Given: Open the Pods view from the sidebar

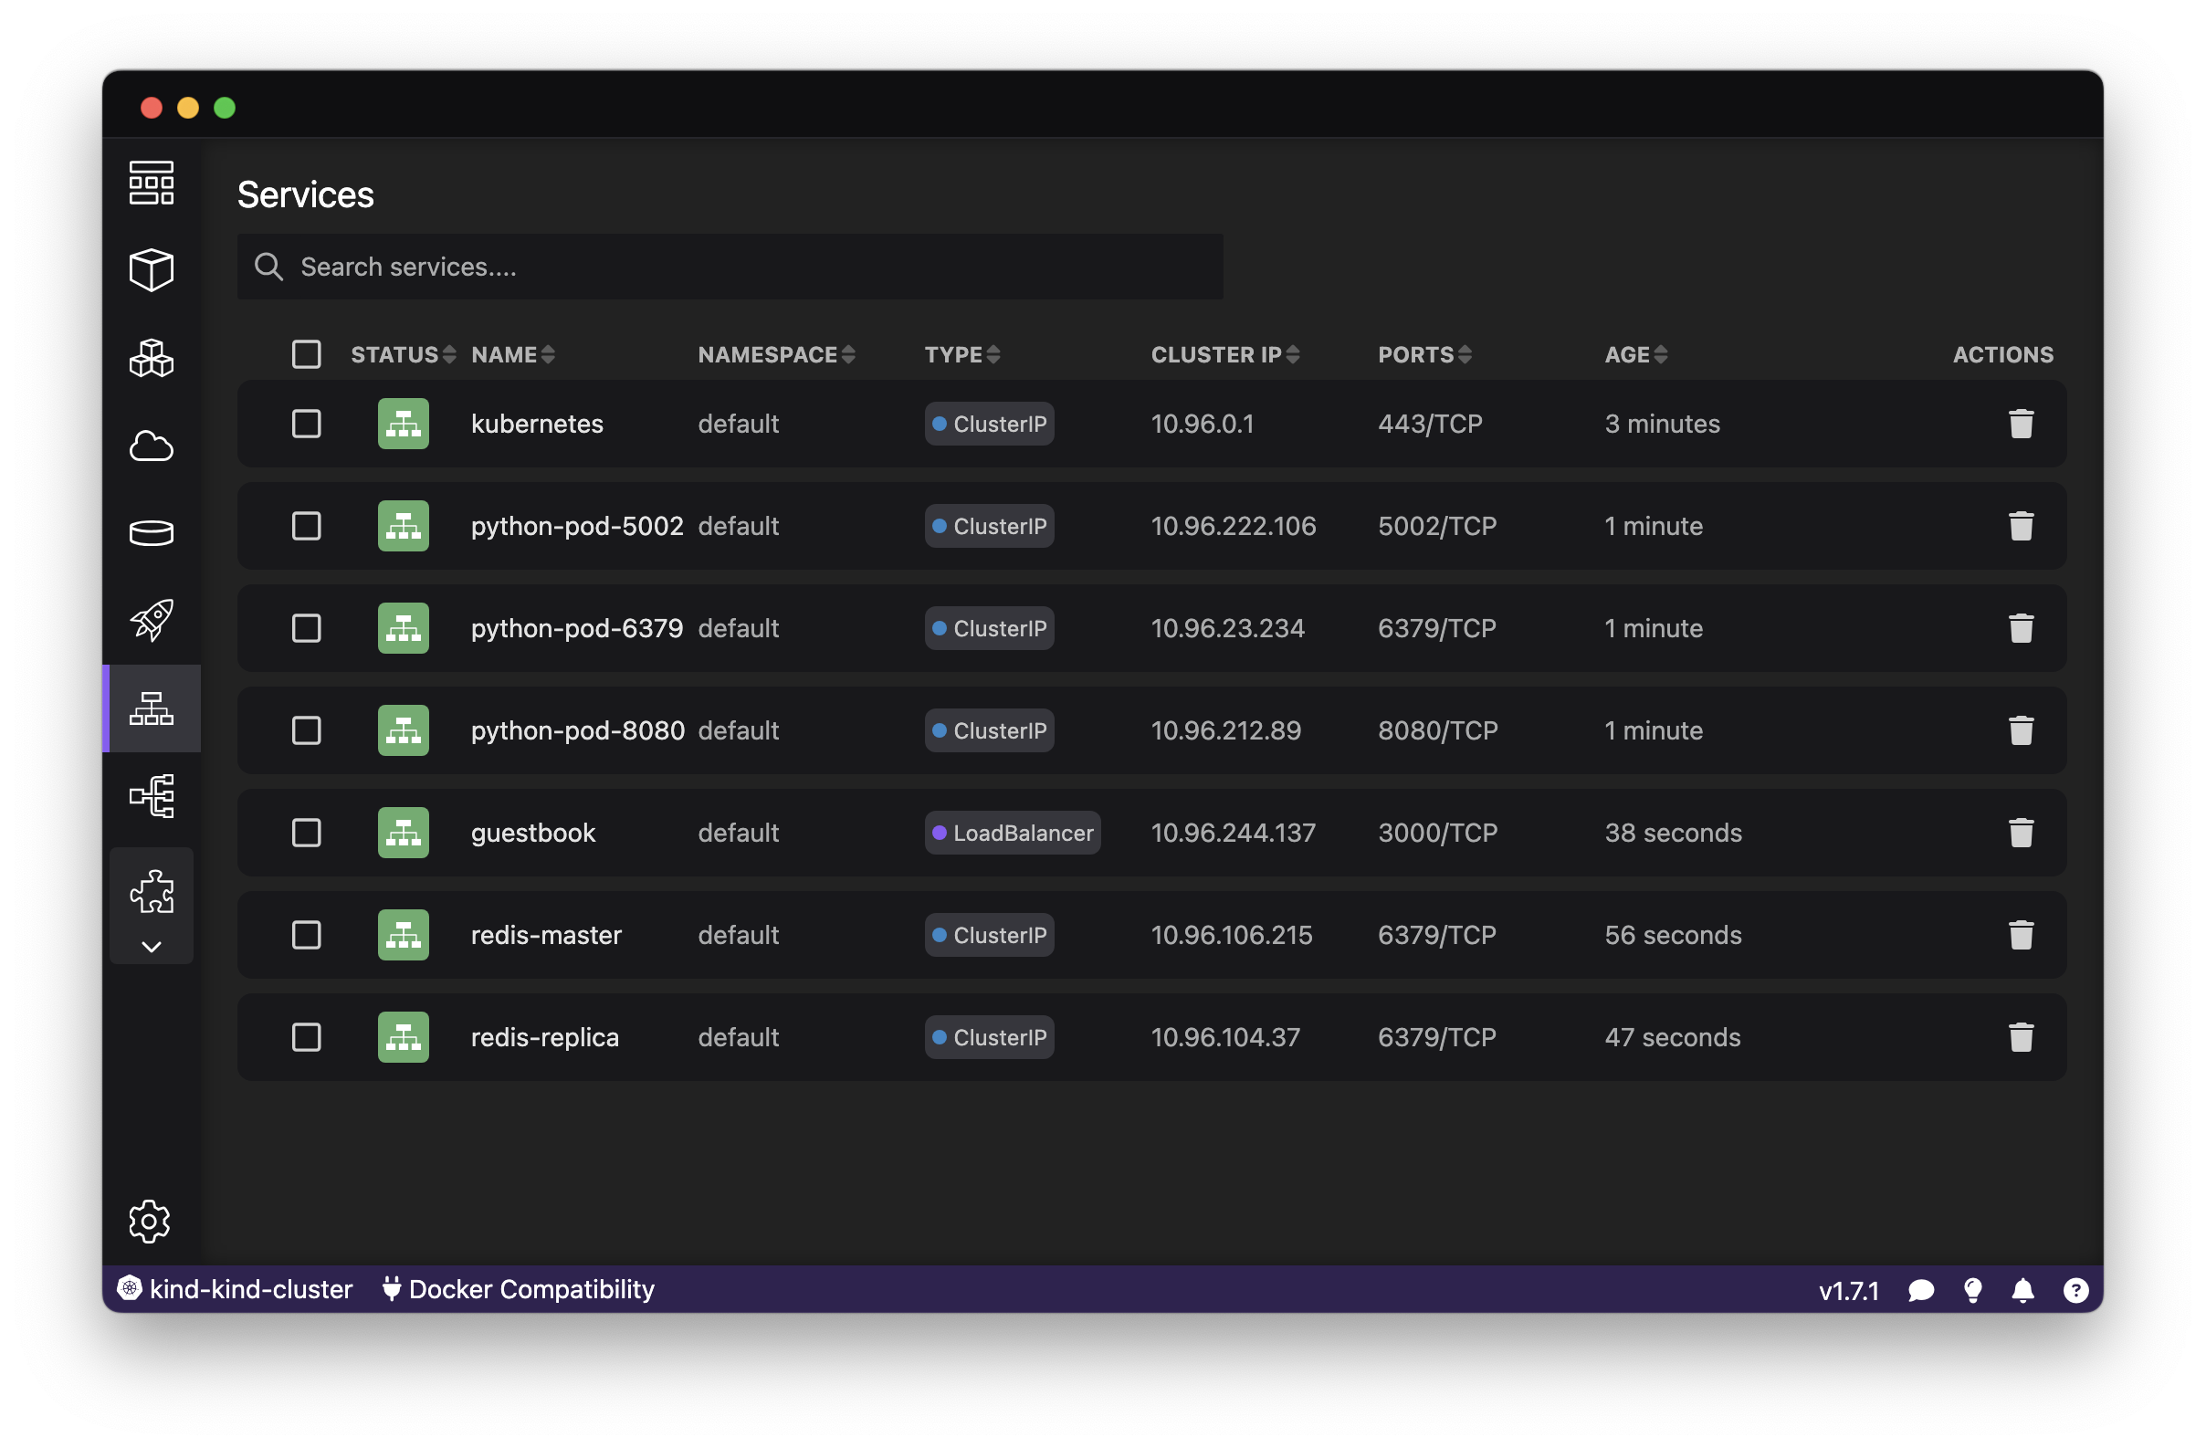Looking at the screenshot, I should click(151, 269).
